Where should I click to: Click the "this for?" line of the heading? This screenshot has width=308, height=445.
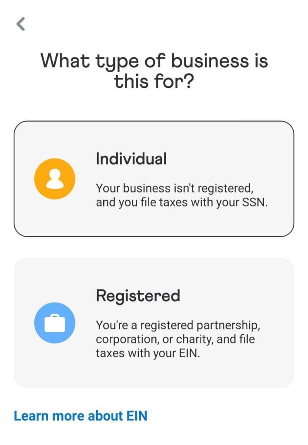coord(154,80)
